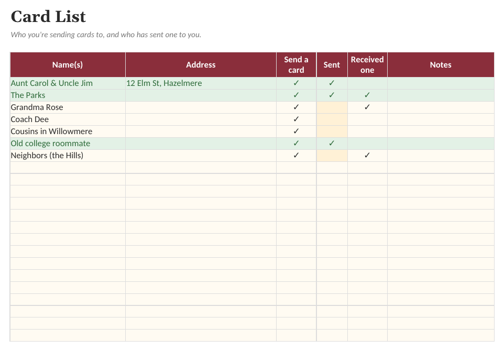The height and width of the screenshot is (351, 504).
Task: Select the highlighted Sent cell for Grandma Rose
Action: [x=332, y=107]
